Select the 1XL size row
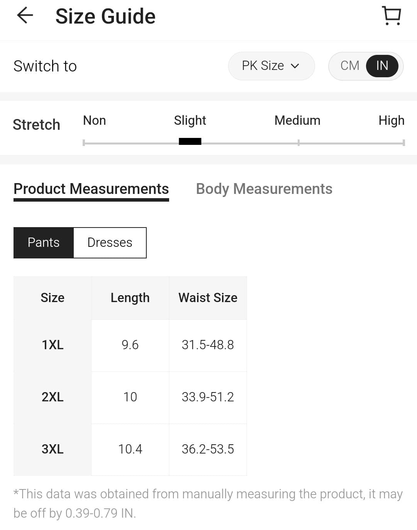The height and width of the screenshot is (530, 417). click(x=53, y=345)
